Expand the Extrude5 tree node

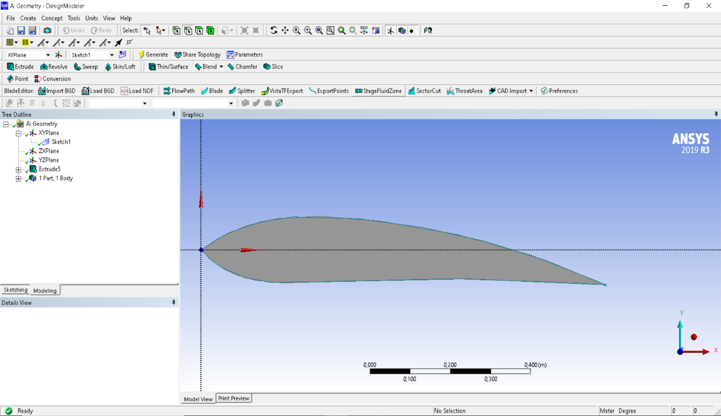19,170
